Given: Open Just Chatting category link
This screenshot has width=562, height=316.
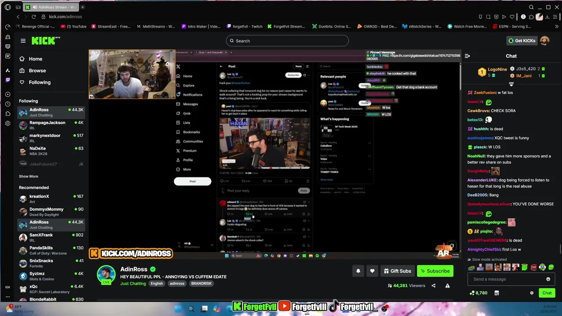Looking at the screenshot, I should tap(133, 284).
